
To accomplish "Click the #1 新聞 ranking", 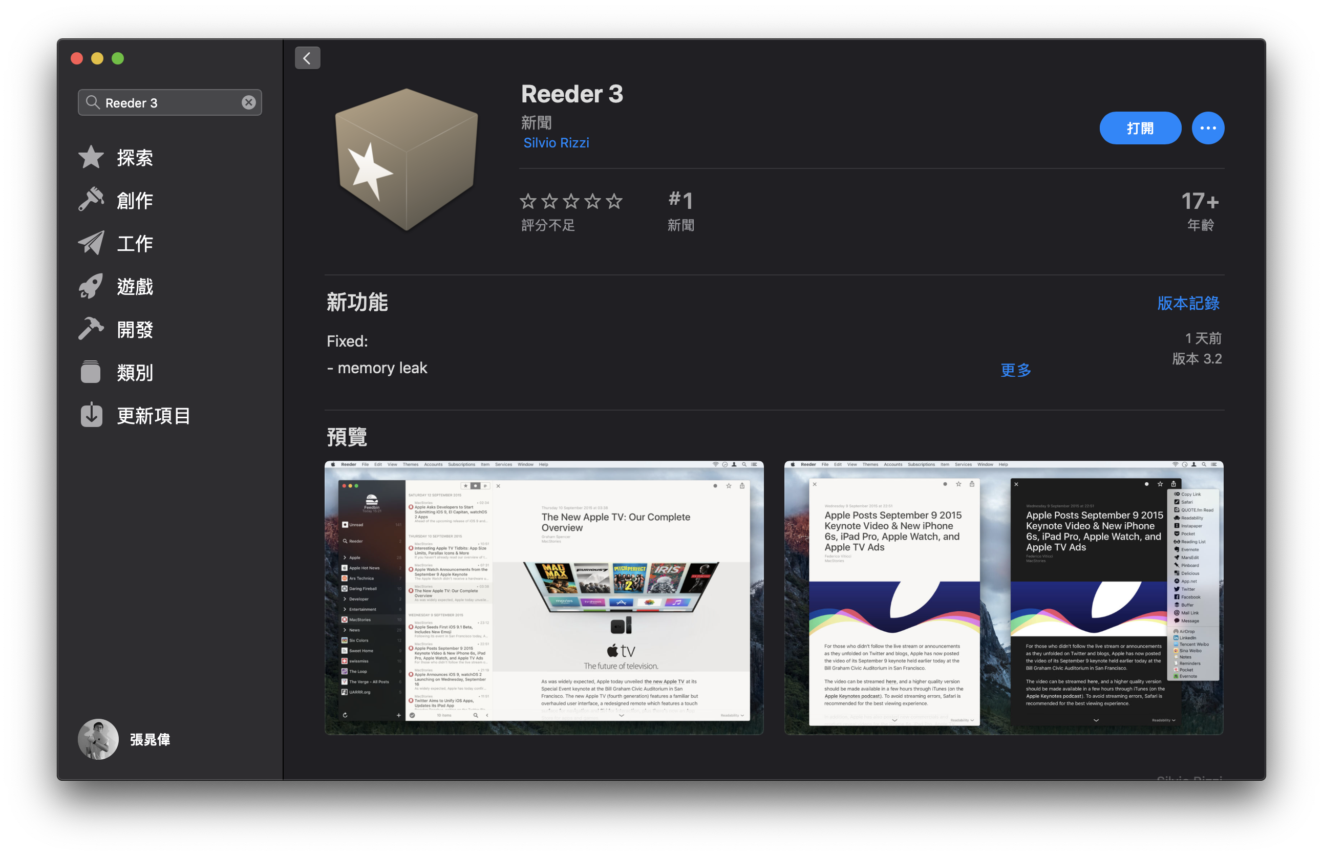I will click(x=681, y=211).
